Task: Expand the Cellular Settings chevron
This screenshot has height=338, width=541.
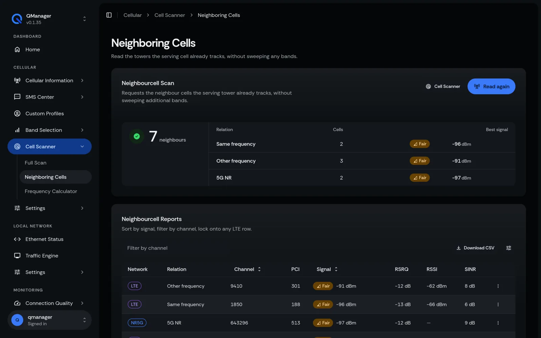Action: pyautogui.click(x=82, y=208)
